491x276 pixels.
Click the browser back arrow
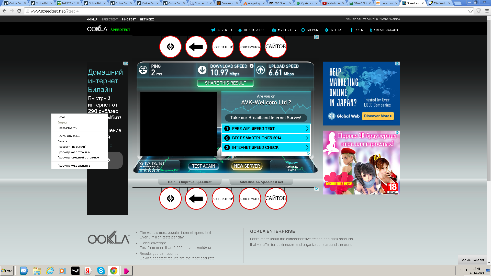tap(4, 11)
